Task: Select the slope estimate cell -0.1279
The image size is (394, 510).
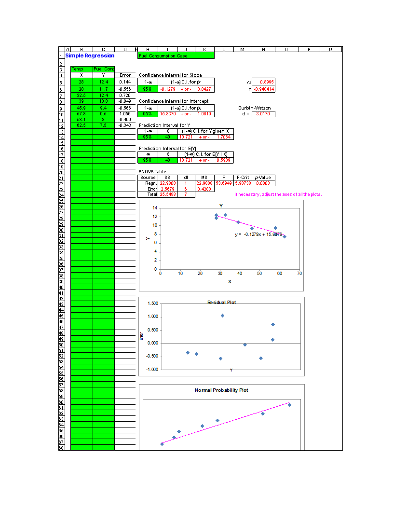Action: pos(169,88)
